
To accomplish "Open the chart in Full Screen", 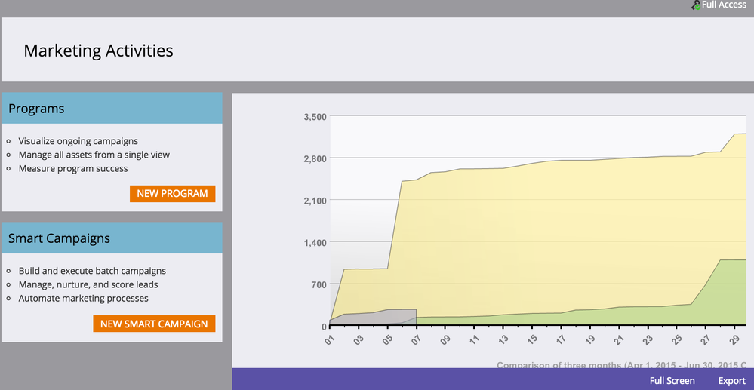I will (x=672, y=381).
